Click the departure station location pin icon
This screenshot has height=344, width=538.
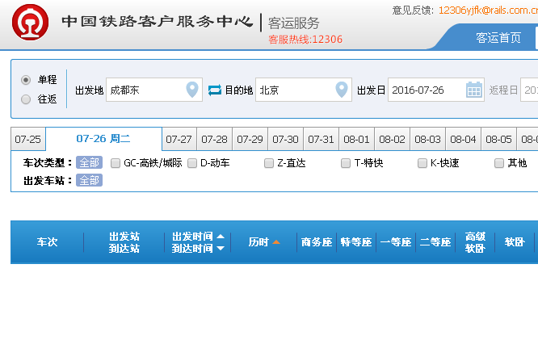[192, 90]
